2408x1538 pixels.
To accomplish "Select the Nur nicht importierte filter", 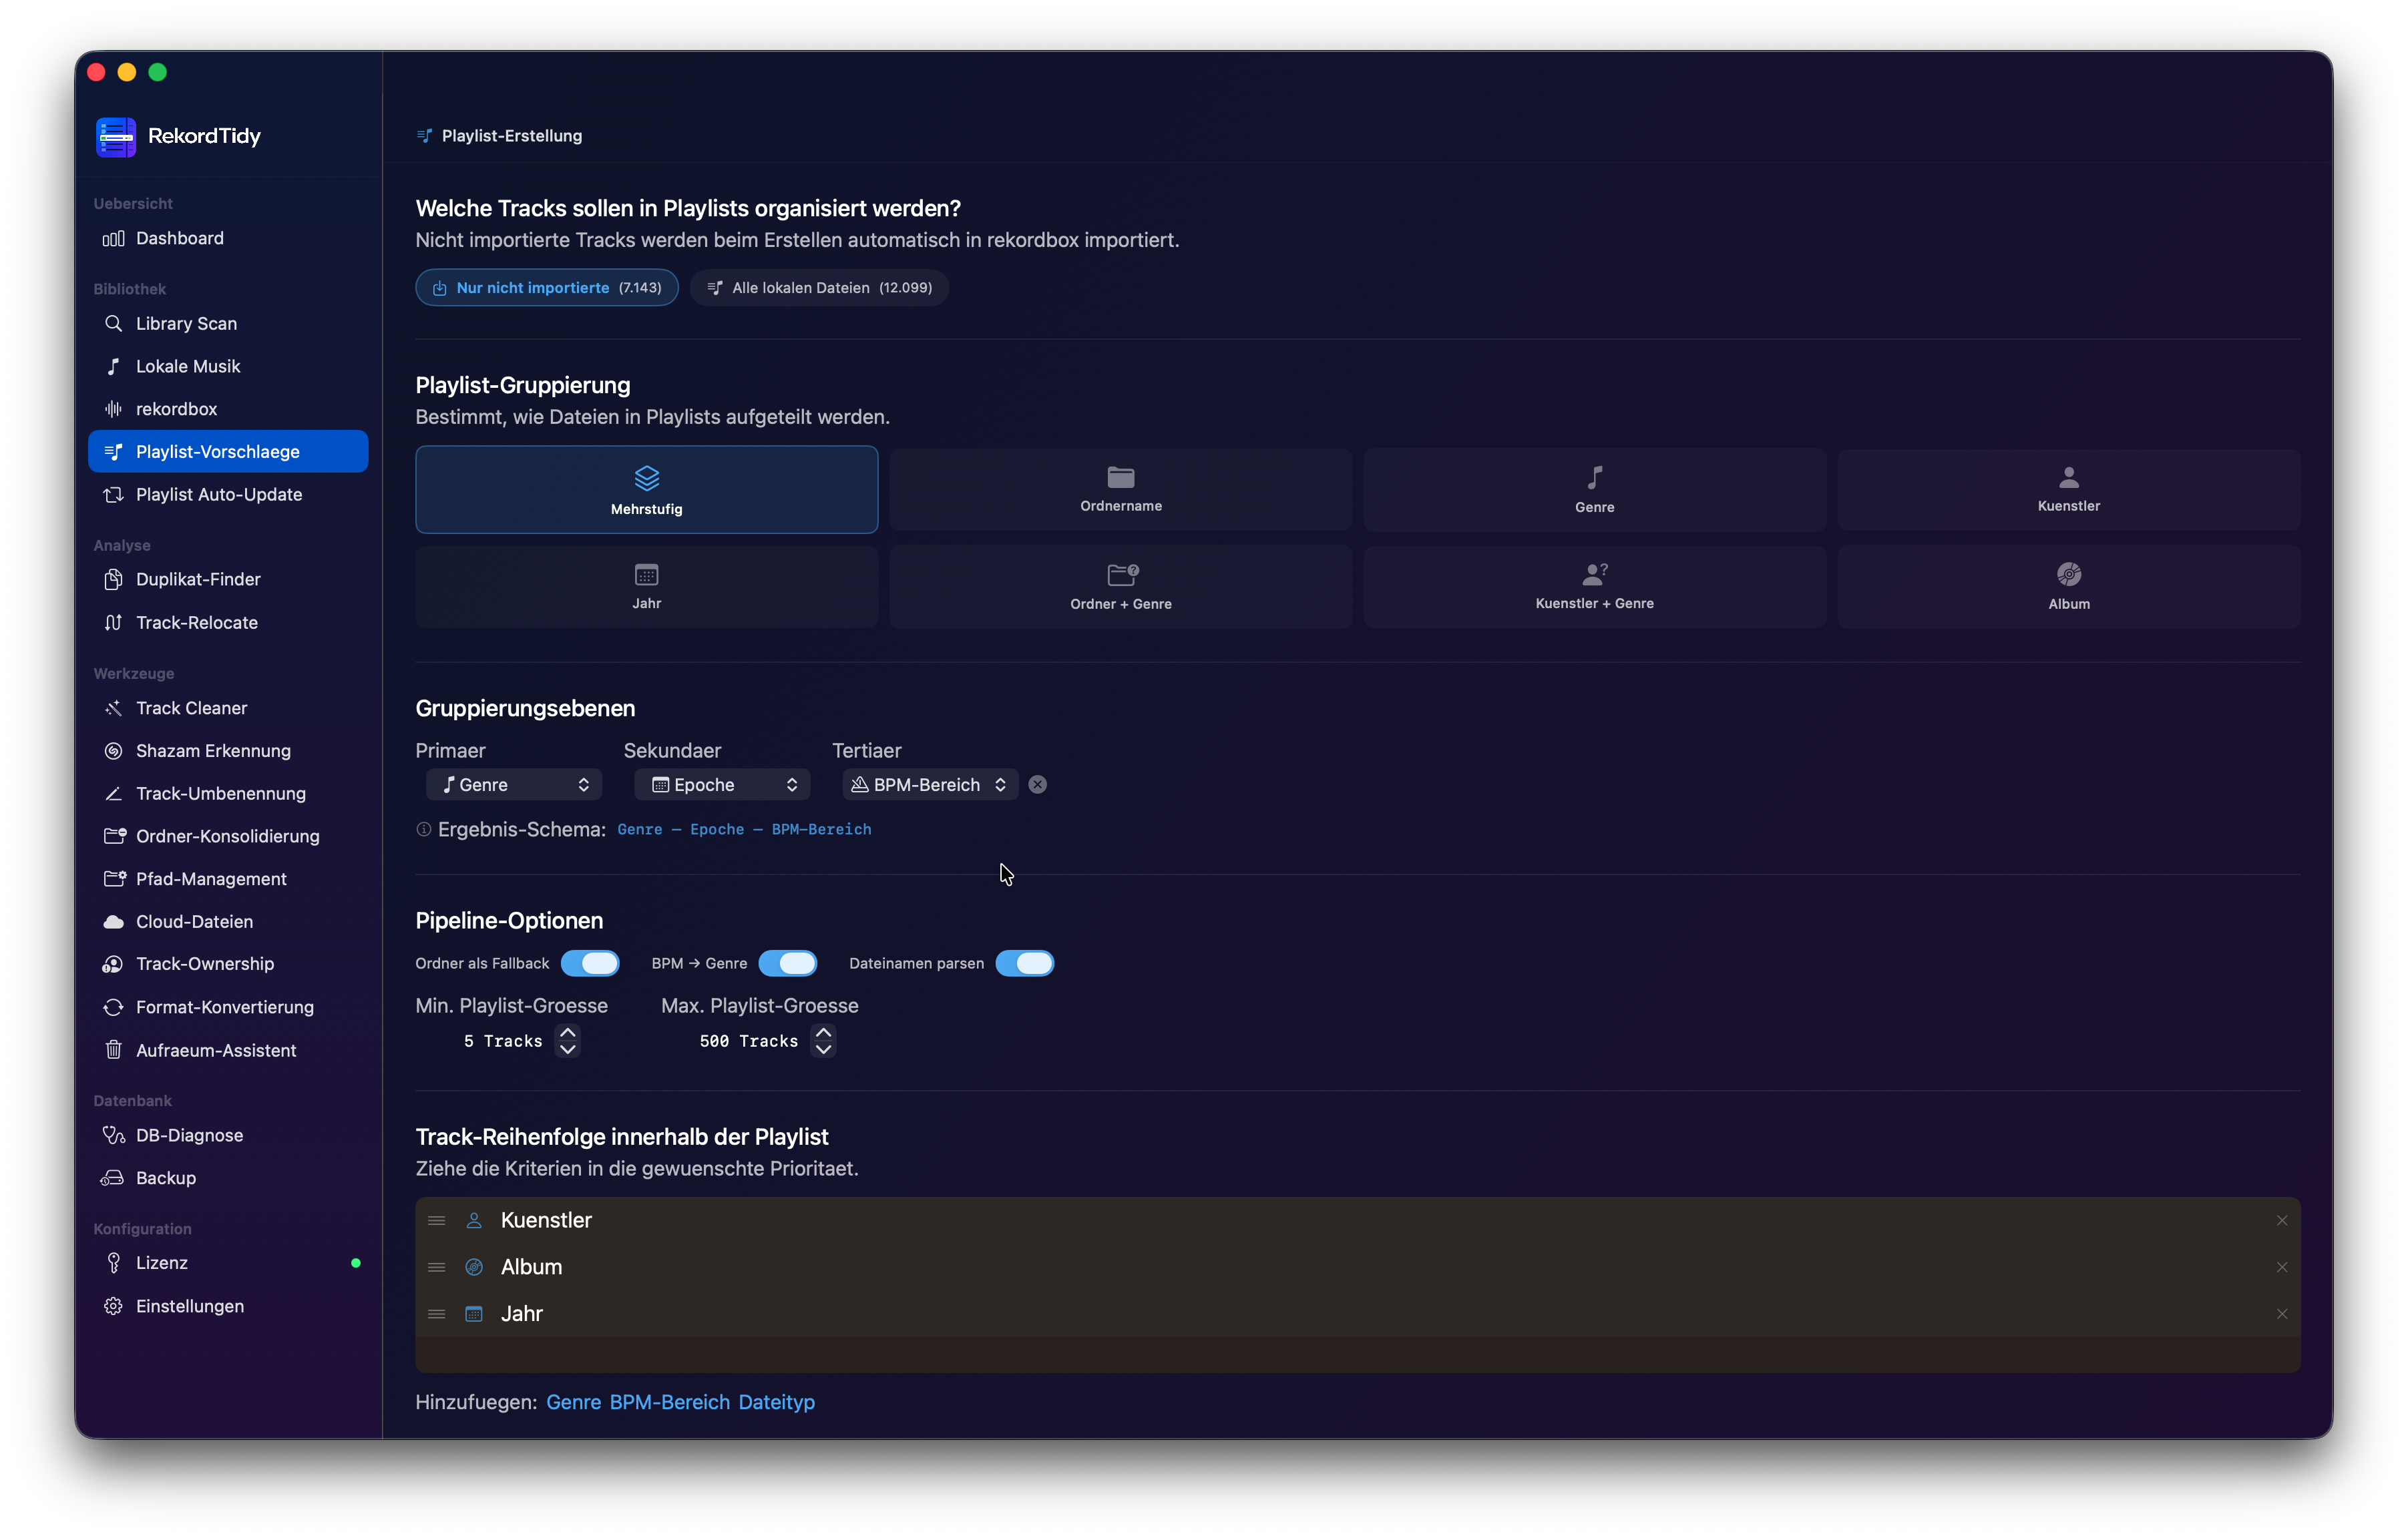I will coord(547,288).
